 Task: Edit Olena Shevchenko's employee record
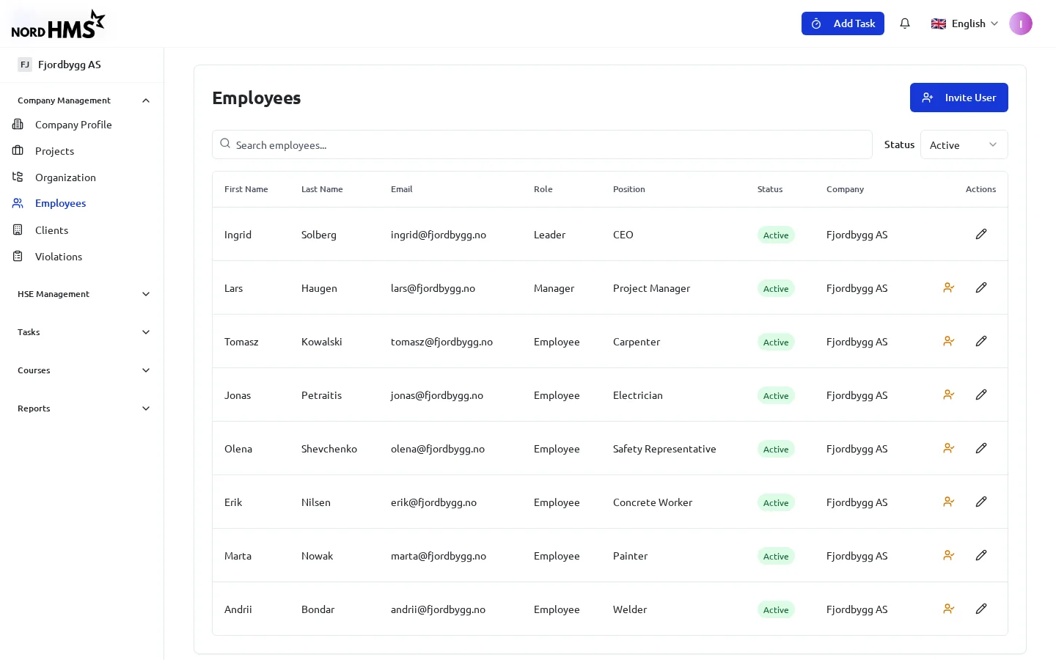click(981, 448)
